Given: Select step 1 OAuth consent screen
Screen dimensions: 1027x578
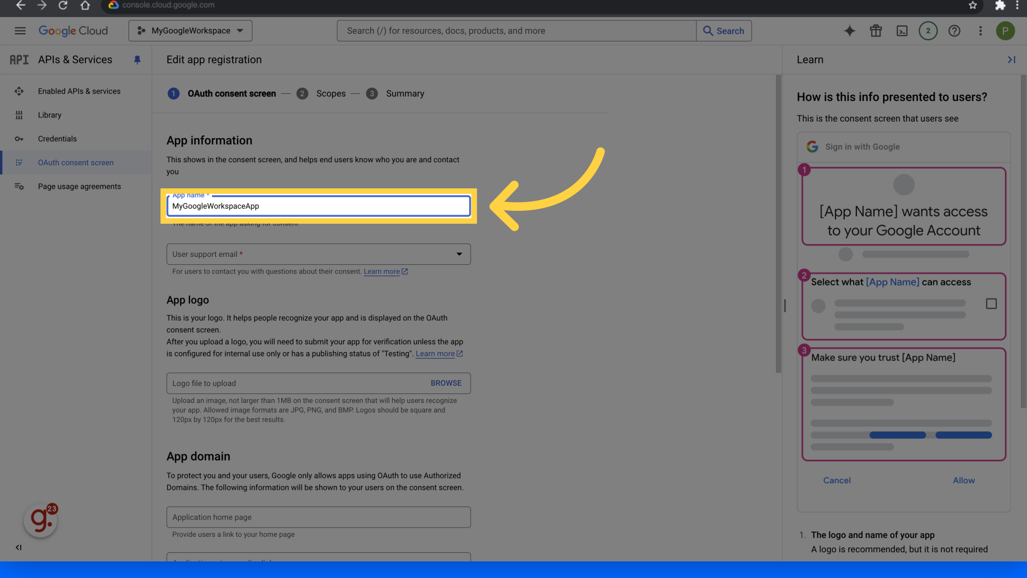Looking at the screenshot, I should click(222, 94).
